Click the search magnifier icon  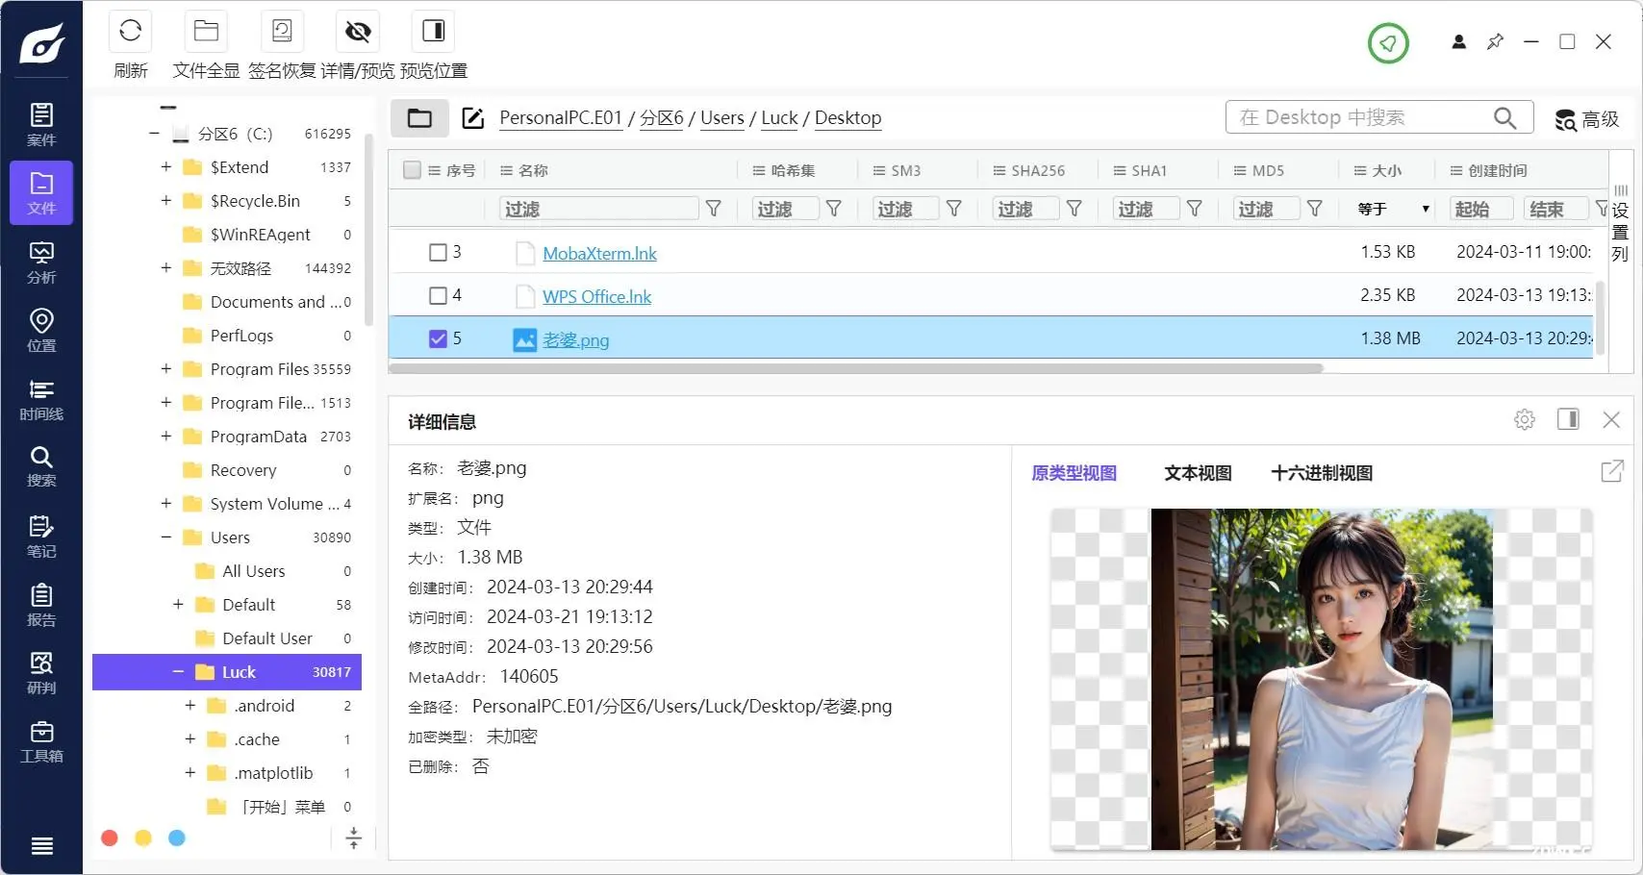[x=1504, y=117]
